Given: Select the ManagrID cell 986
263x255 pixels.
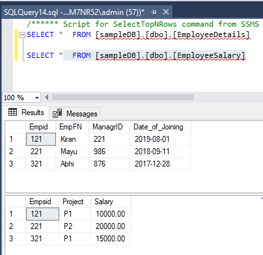Looking at the screenshot, I should pos(109,152).
